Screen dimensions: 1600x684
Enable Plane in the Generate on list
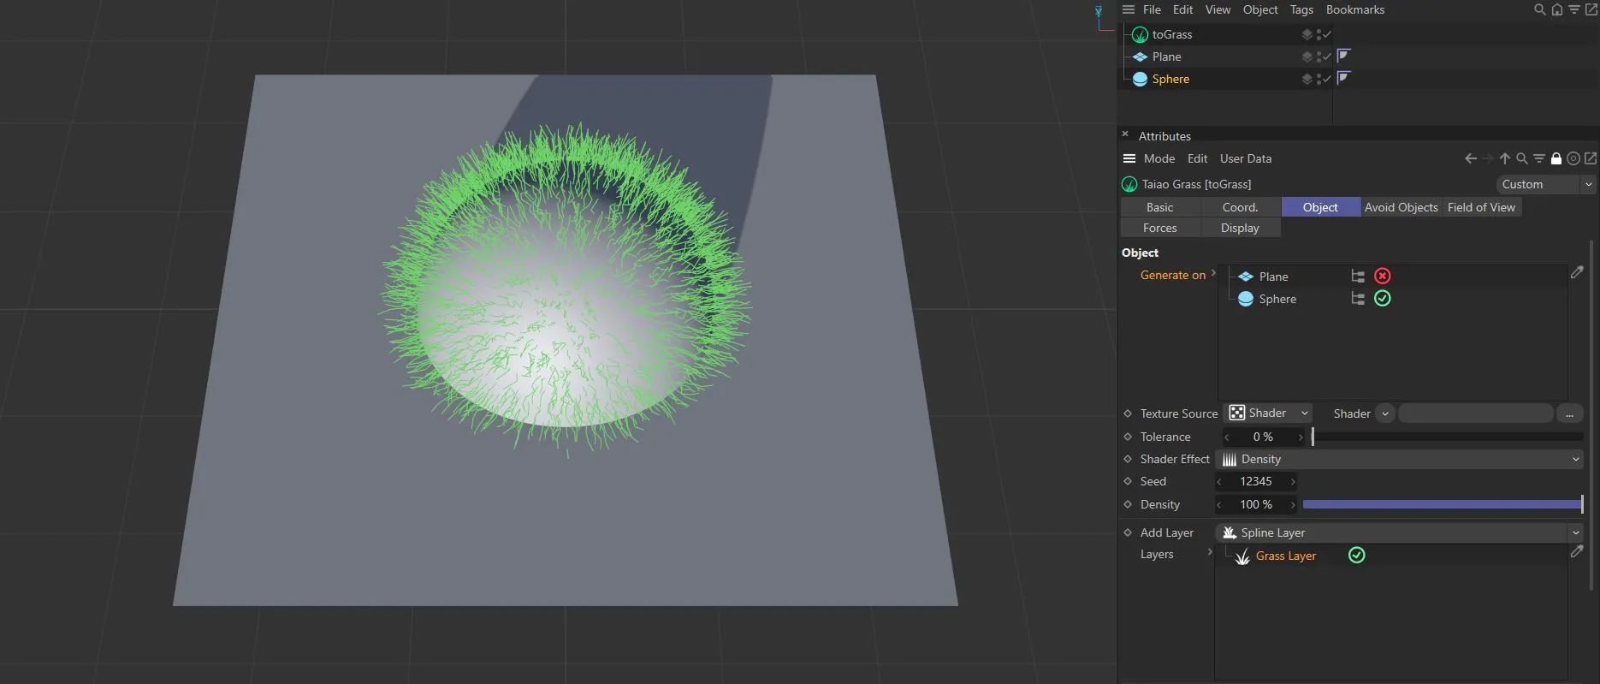pyautogui.click(x=1383, y=276)
